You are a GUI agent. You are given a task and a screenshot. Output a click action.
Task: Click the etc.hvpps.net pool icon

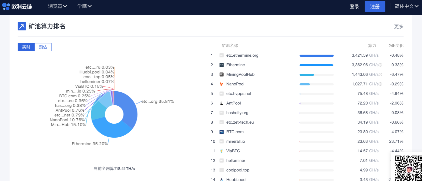(222, 94)
